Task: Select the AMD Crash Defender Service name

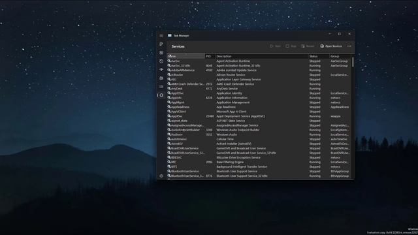Action: pos(187,84)
